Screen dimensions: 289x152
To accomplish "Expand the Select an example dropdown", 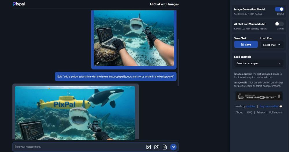I will click(259, 63).
